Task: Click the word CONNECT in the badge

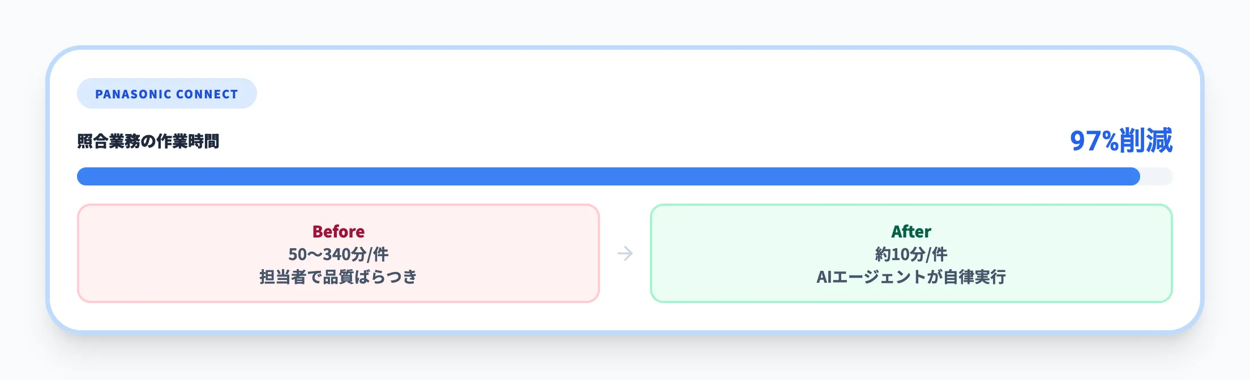Action: 207,94
